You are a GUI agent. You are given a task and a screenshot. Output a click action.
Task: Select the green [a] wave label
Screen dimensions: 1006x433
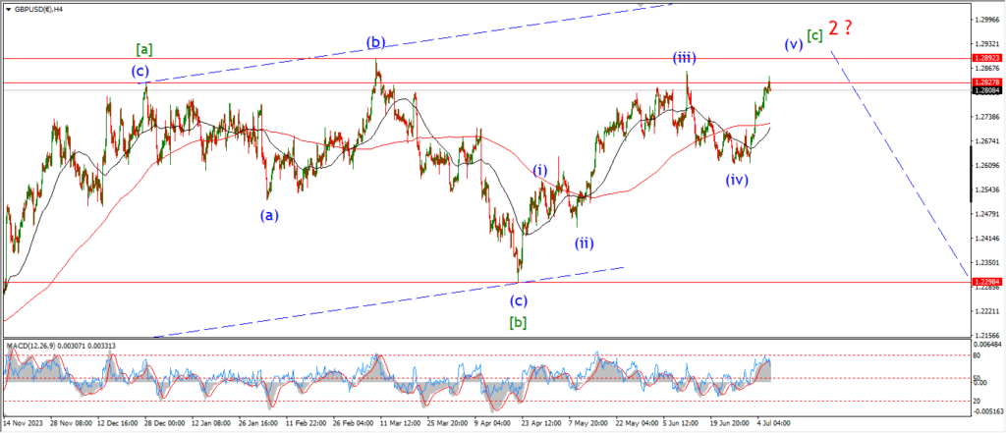point(144,49)
